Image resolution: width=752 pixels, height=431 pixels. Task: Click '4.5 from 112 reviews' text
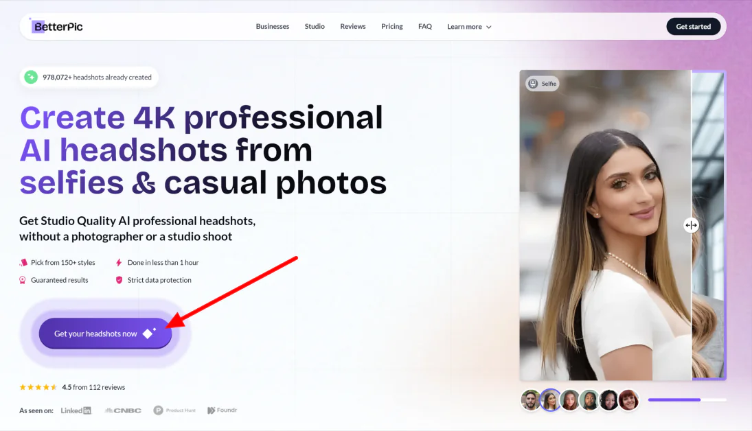click(x=93, y=387)
